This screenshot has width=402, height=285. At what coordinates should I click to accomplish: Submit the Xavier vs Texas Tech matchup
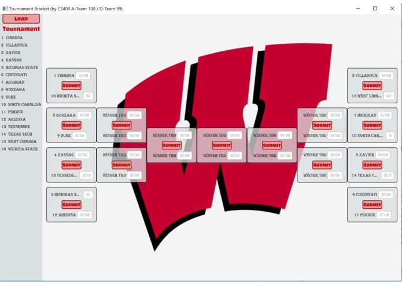(373, 165)
